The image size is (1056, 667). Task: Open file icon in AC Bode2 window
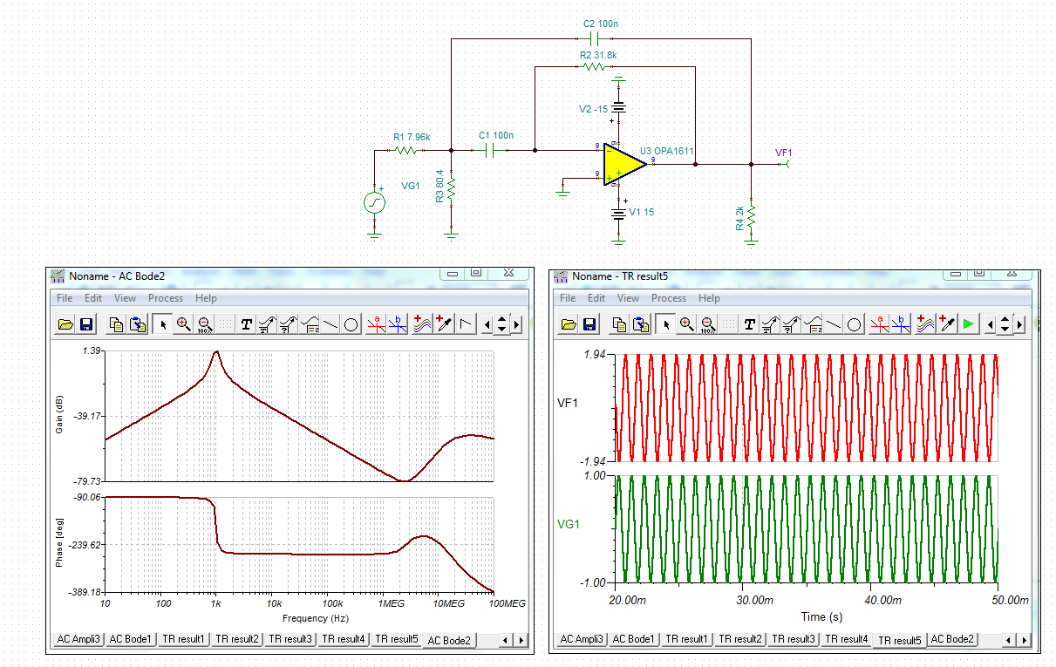pos(65,324)
